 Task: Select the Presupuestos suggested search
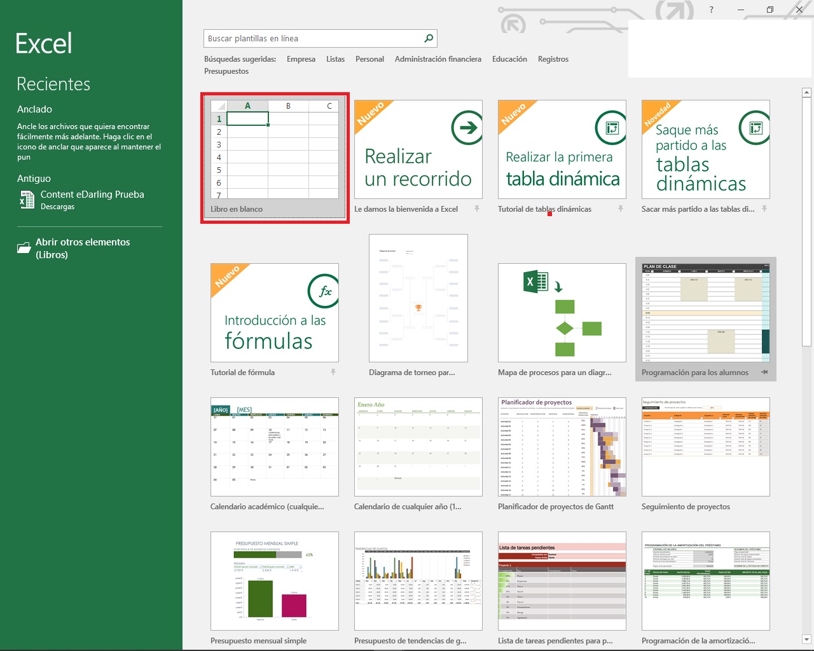pos(226,71)
